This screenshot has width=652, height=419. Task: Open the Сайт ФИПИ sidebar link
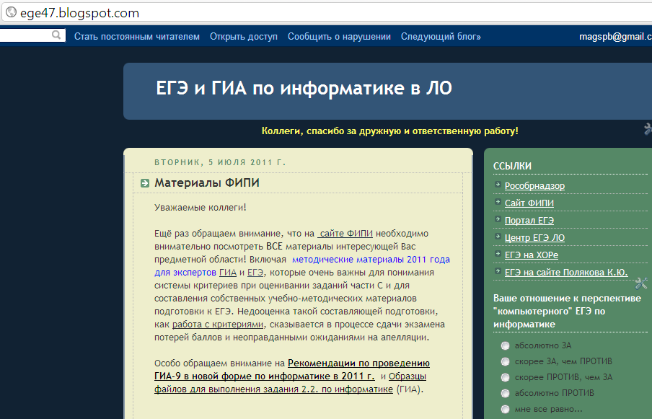point(529,203)
